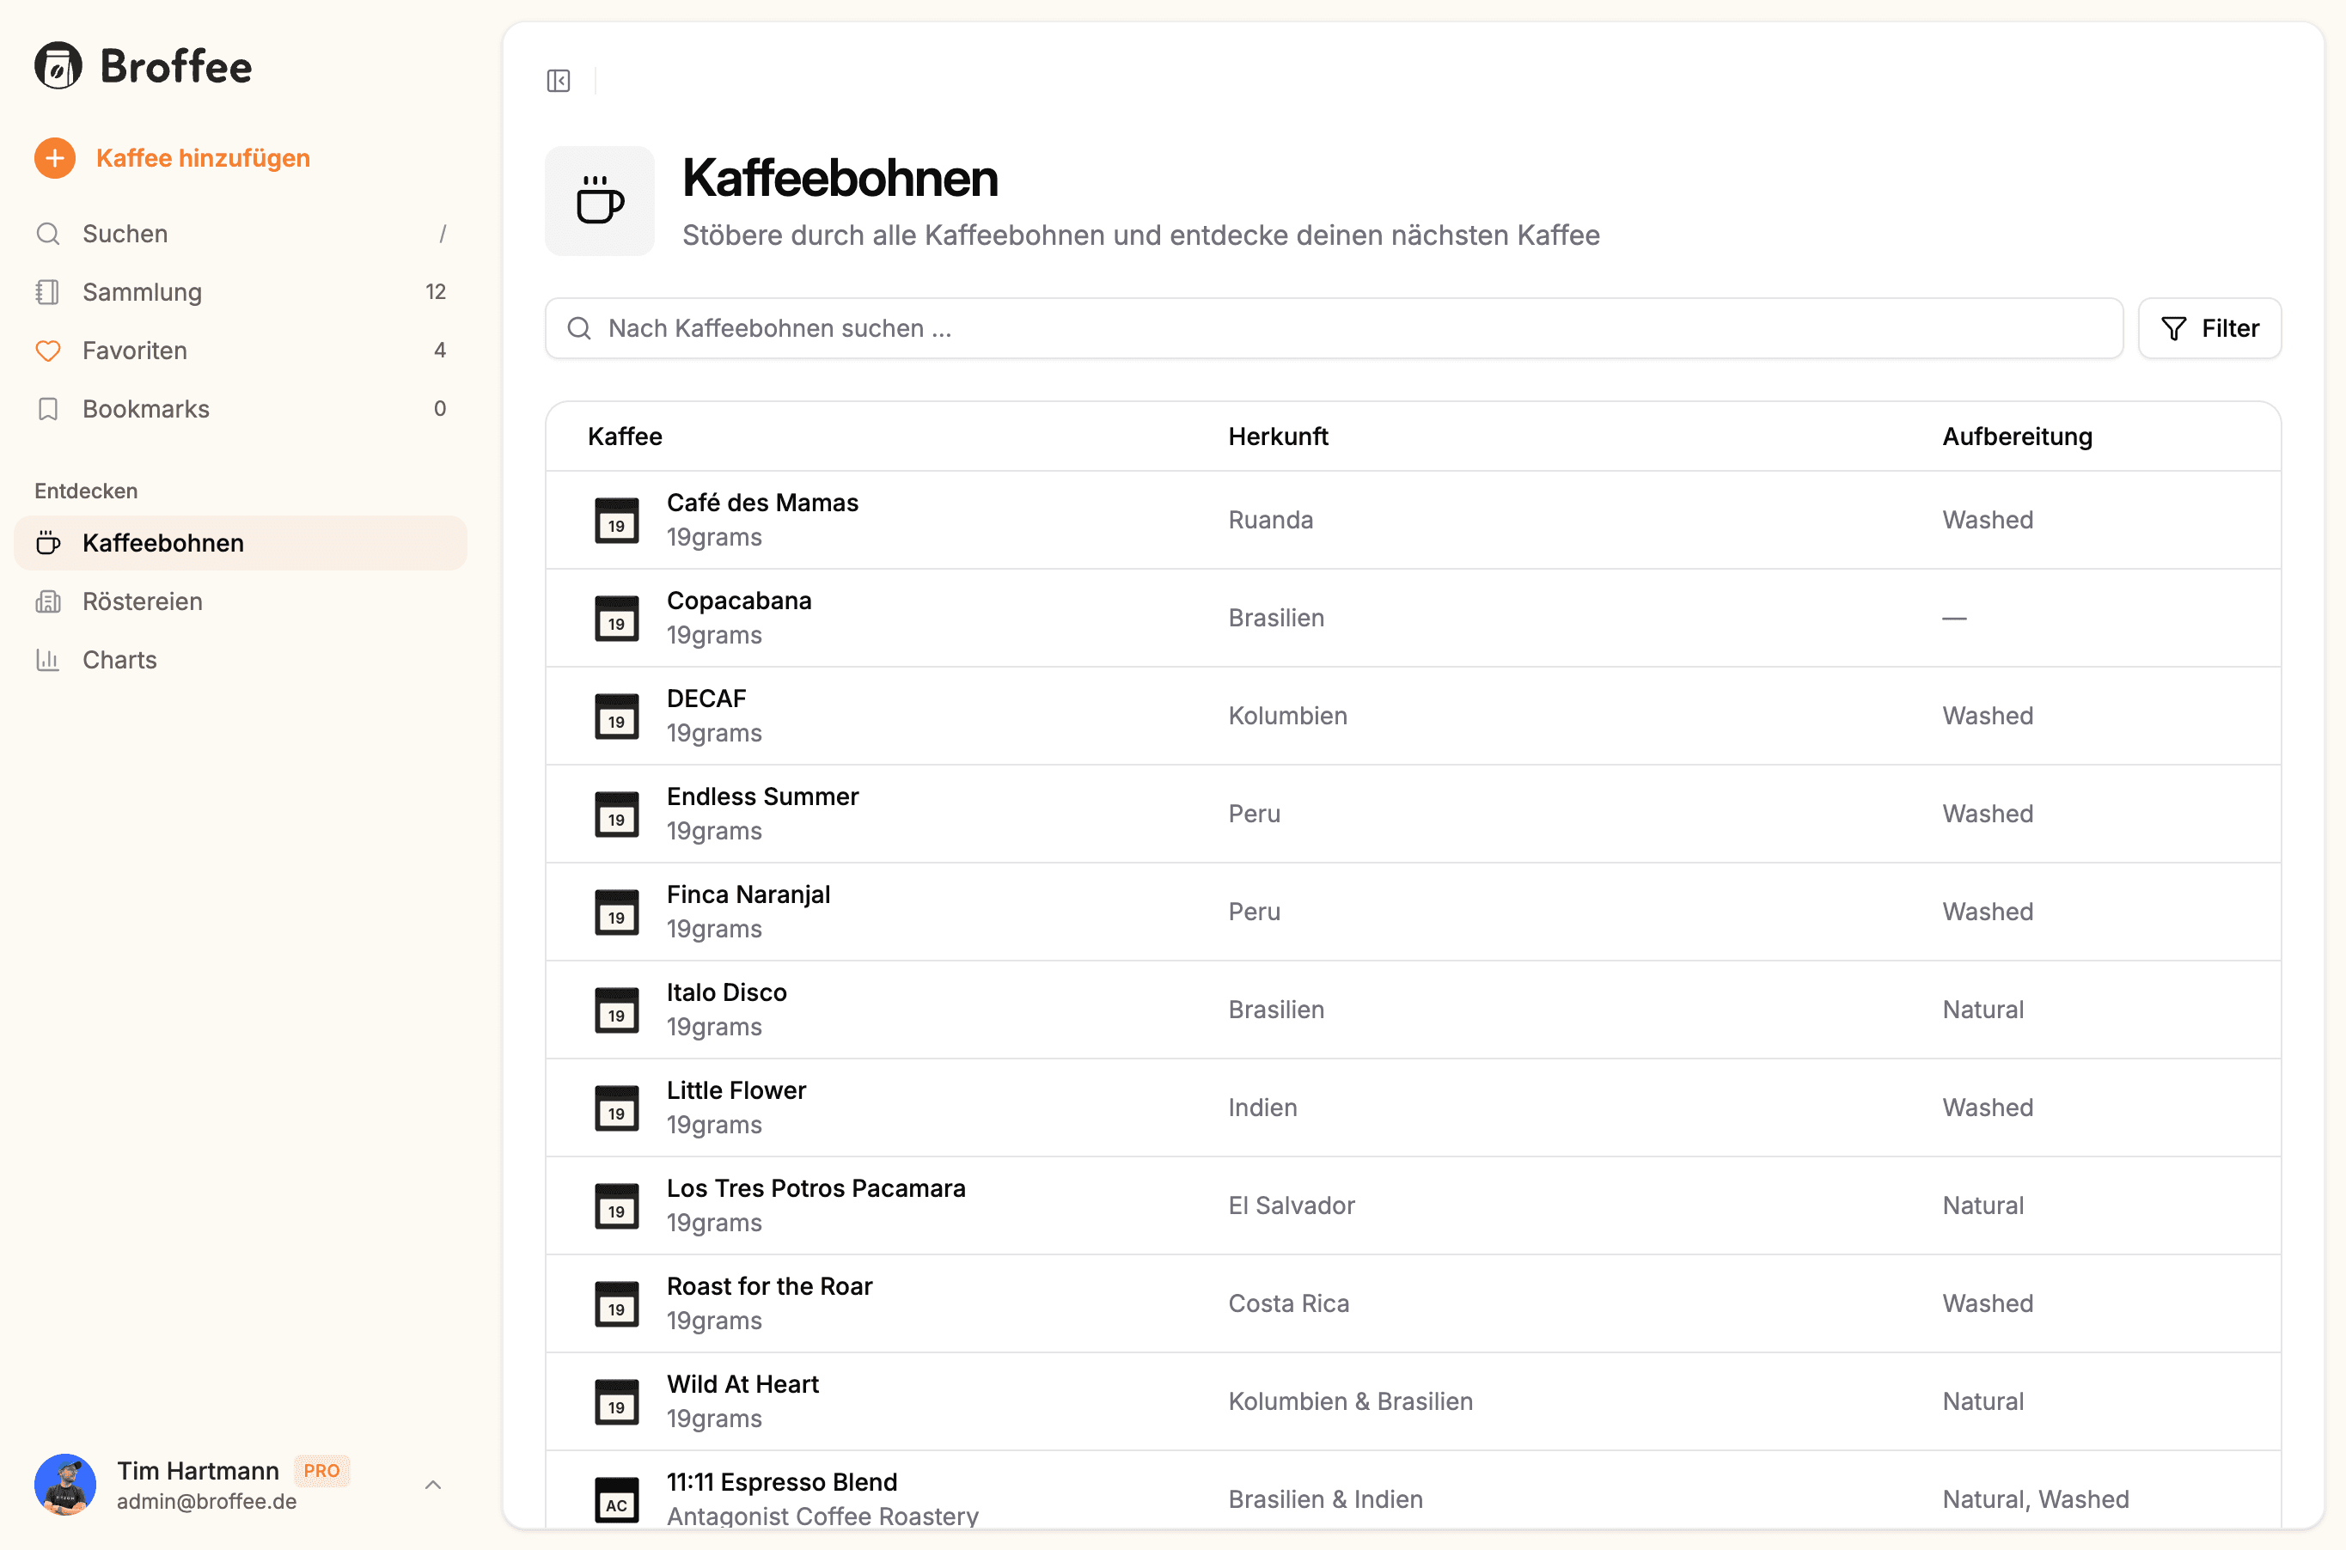The image size is (2346, 1550).
Task: Open the DECAF coffee entry
Action: (1413, 716)
